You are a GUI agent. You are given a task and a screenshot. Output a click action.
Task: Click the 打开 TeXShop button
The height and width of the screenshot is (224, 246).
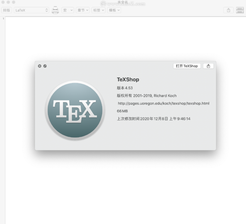click(x=187, y=66)
